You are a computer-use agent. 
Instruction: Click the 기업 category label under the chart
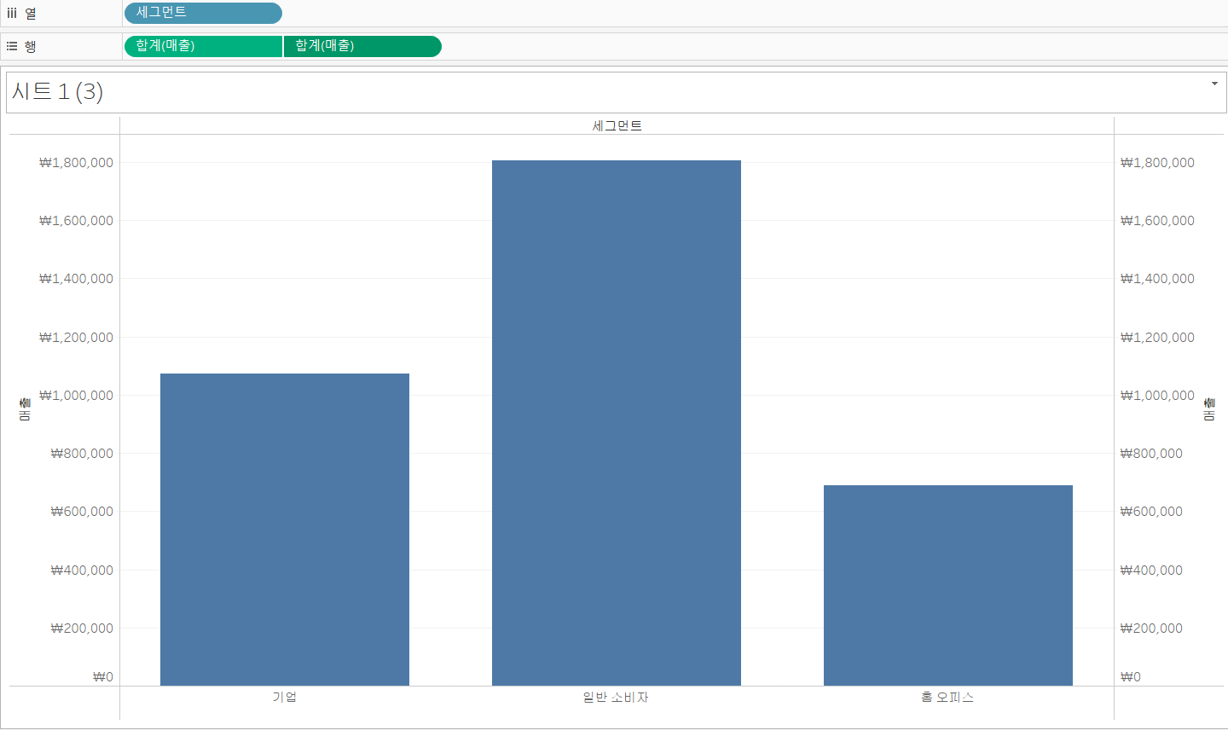tap(285, 697)
